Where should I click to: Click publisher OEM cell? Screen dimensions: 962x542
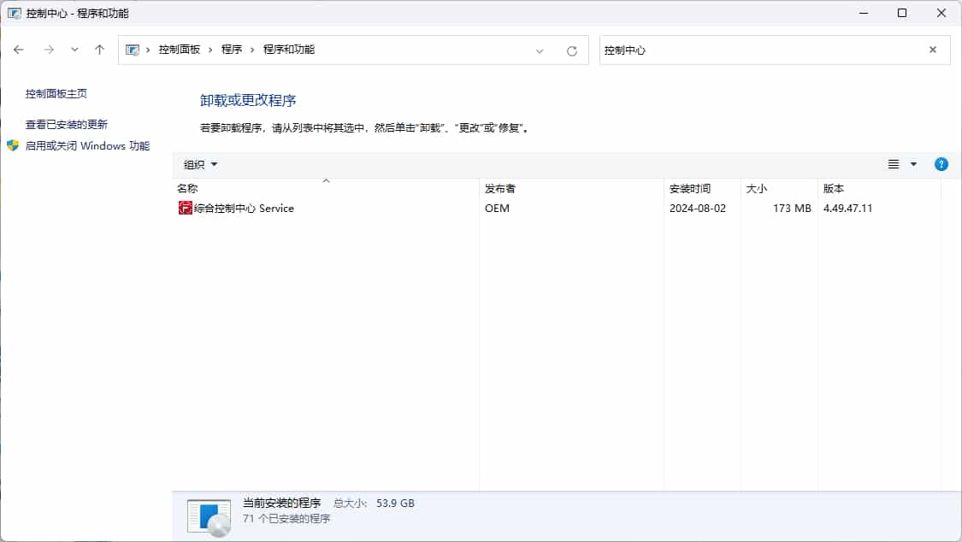(497, 209)
